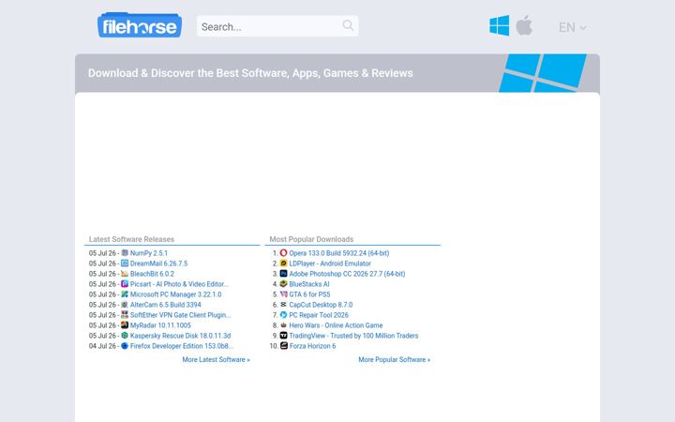Open GTA 6 for PS5 link

click(x=309, y=294)
